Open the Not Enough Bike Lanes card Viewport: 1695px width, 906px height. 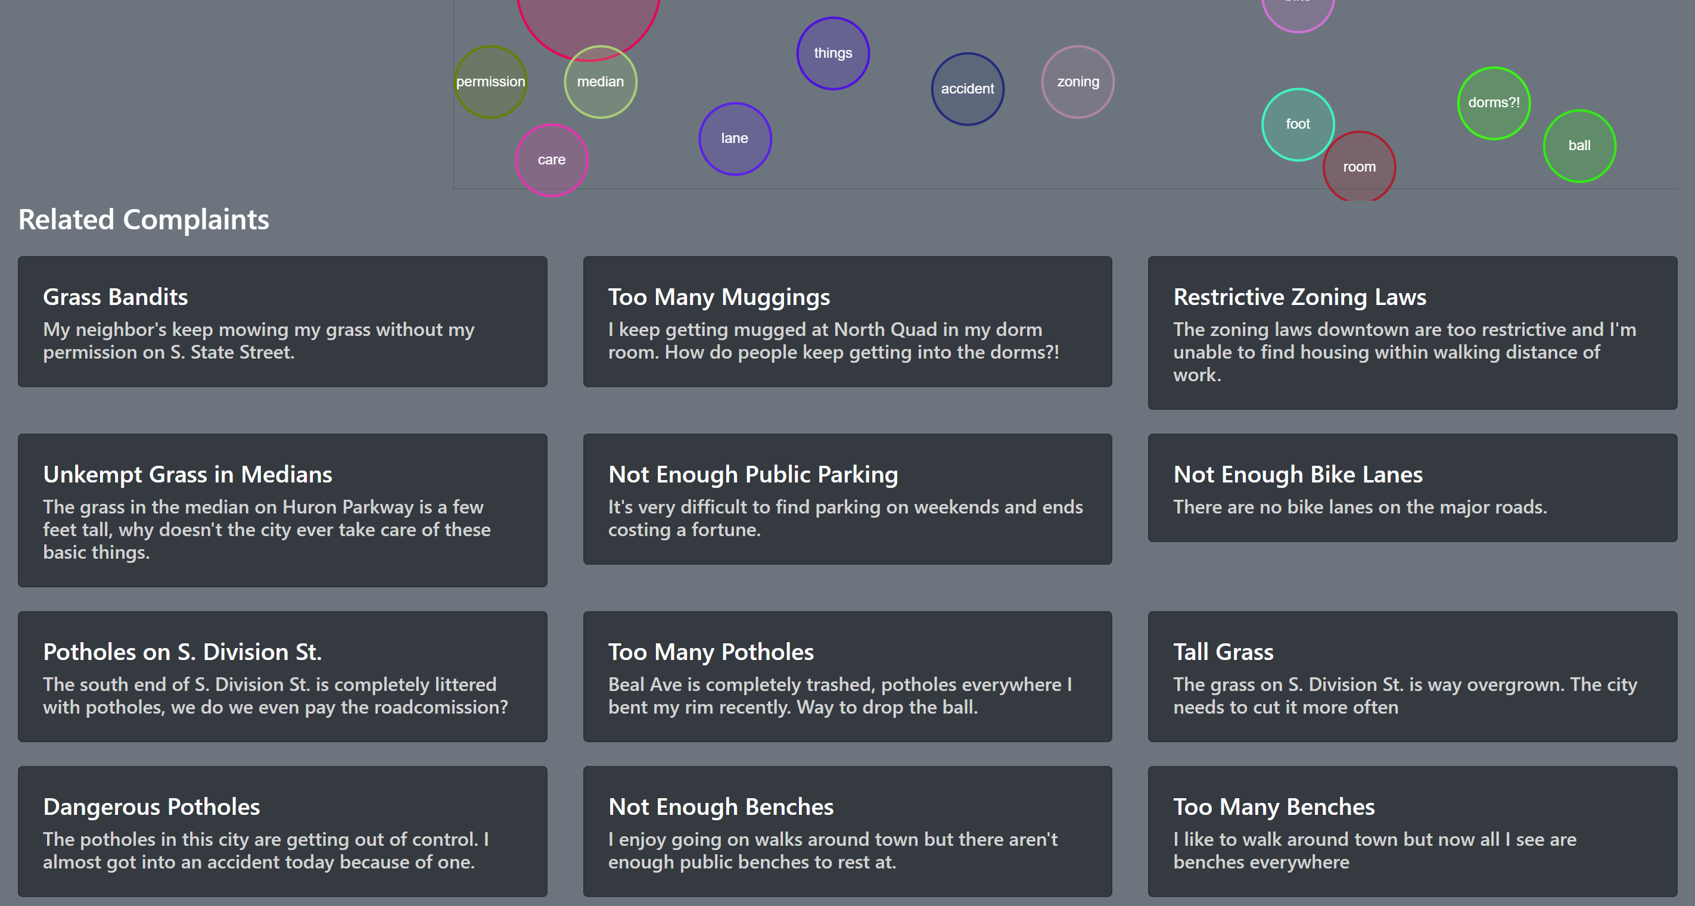click(x=1412, y=487)
